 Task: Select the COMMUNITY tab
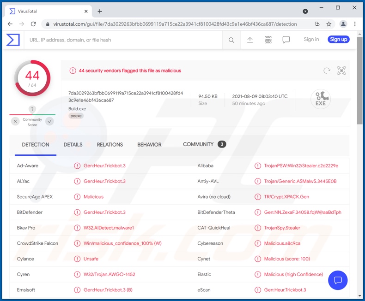tap(198, 144)
